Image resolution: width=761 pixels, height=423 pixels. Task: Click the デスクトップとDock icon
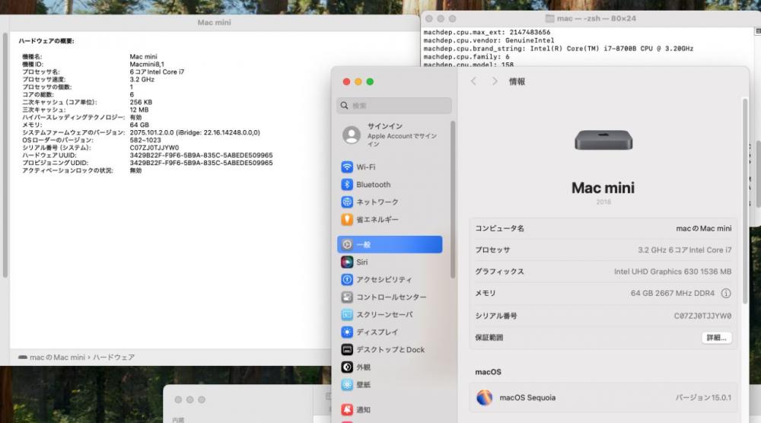(x=346, y=349)
